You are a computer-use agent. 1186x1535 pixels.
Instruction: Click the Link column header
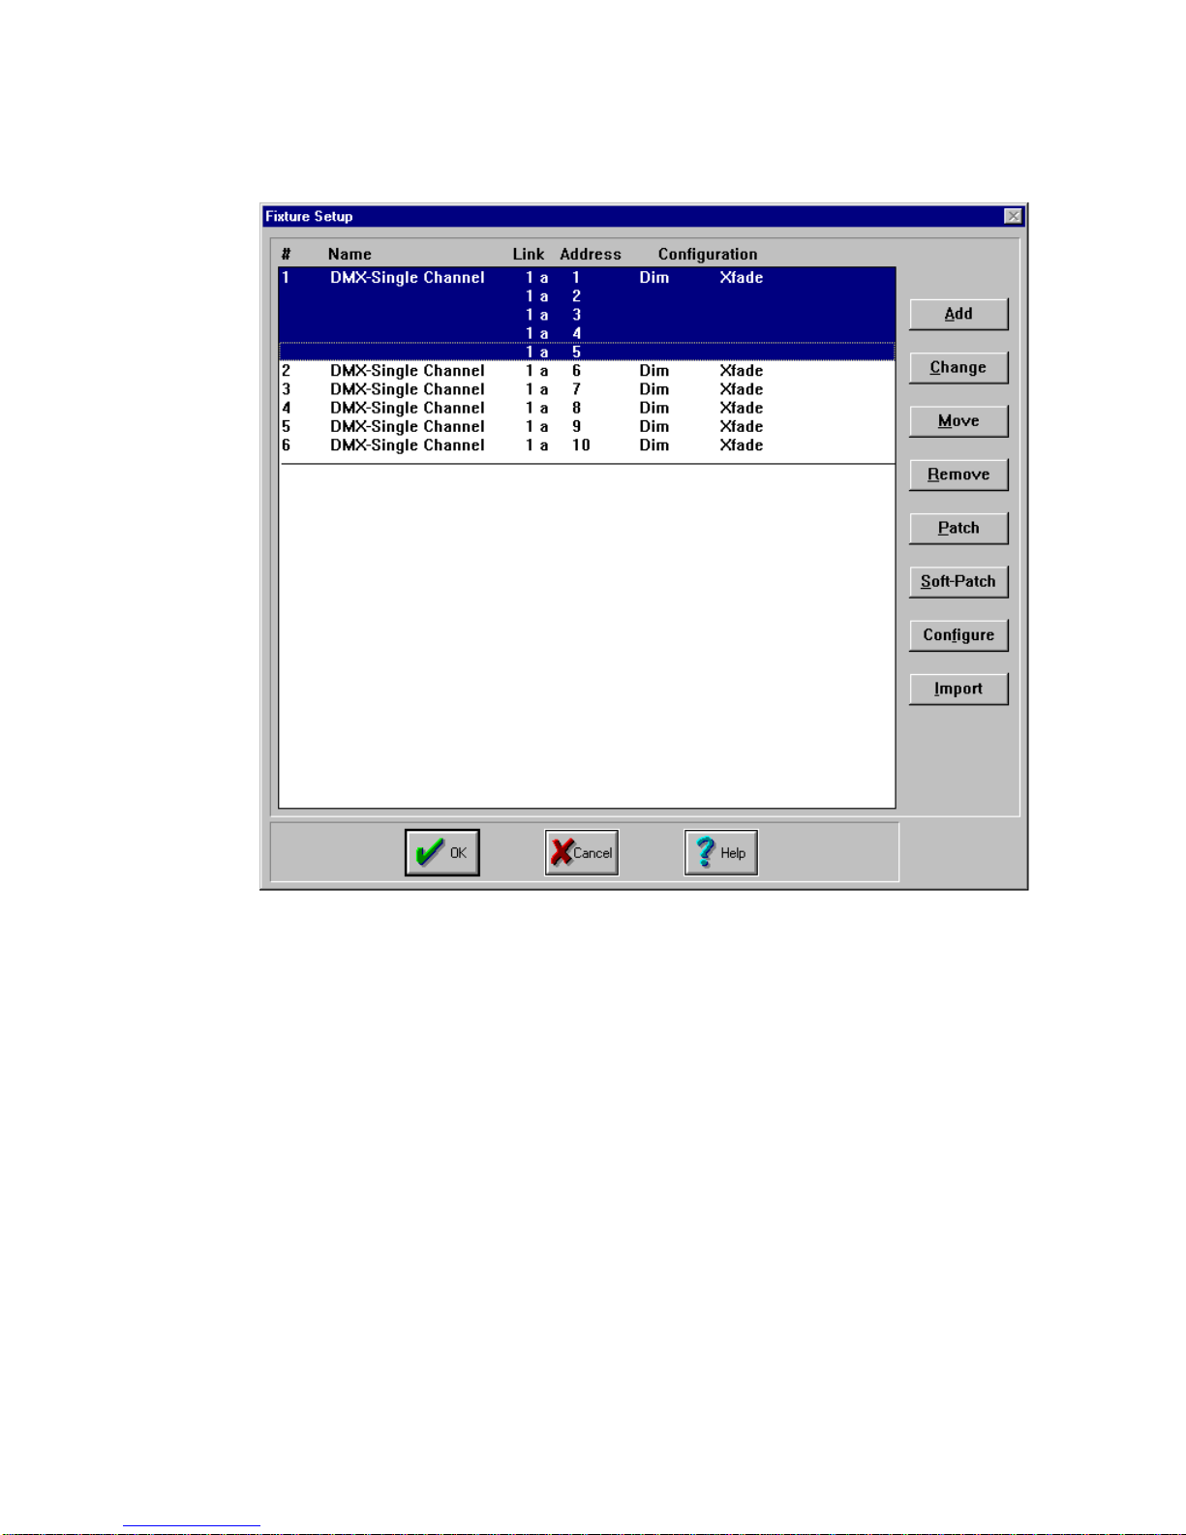coord(529,254)
